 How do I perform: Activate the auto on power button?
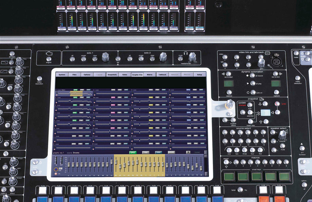[x=253, y=92]
